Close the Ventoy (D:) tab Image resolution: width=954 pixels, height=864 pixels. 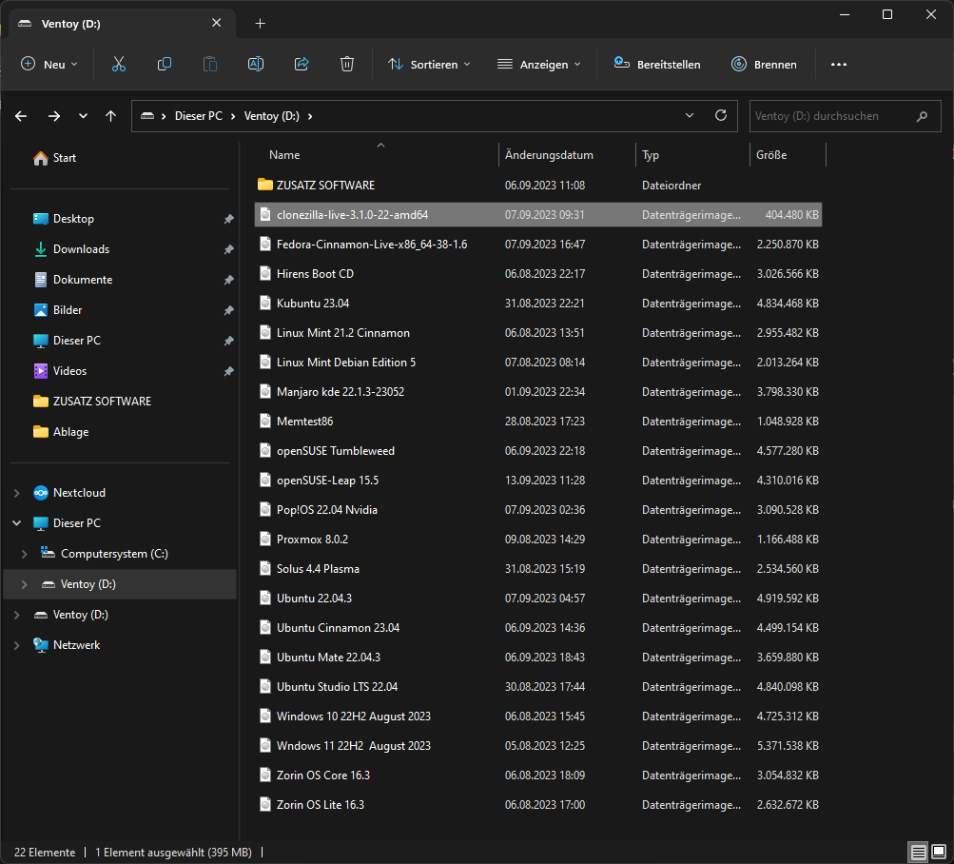point(217,23)
